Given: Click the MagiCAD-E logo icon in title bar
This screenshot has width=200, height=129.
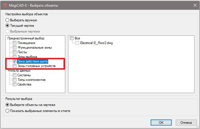Looking at the screenshot, I should click(4, 5).
